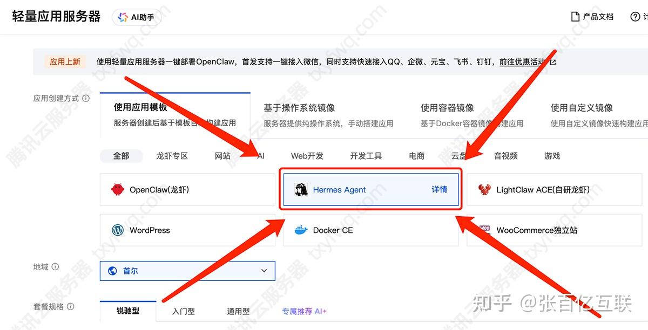Select 使用容器镜像 creation method

pos(447,107)
